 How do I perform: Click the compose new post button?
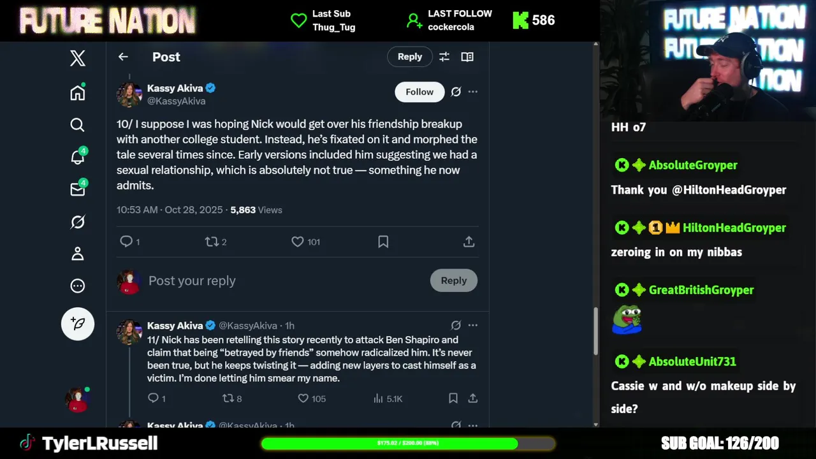pyautogui.click(x=78, y=324)
